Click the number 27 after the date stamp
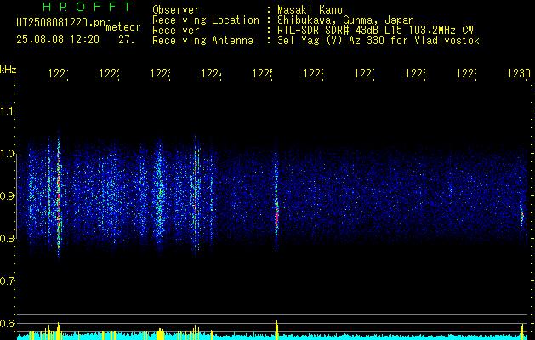Viewport: 535px width, 340px height. click(x=127, y=40)
